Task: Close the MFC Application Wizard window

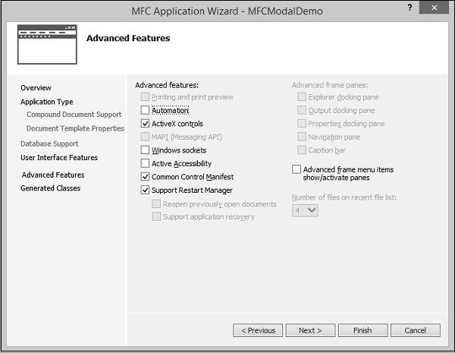Action: click(x=434, y=8)
